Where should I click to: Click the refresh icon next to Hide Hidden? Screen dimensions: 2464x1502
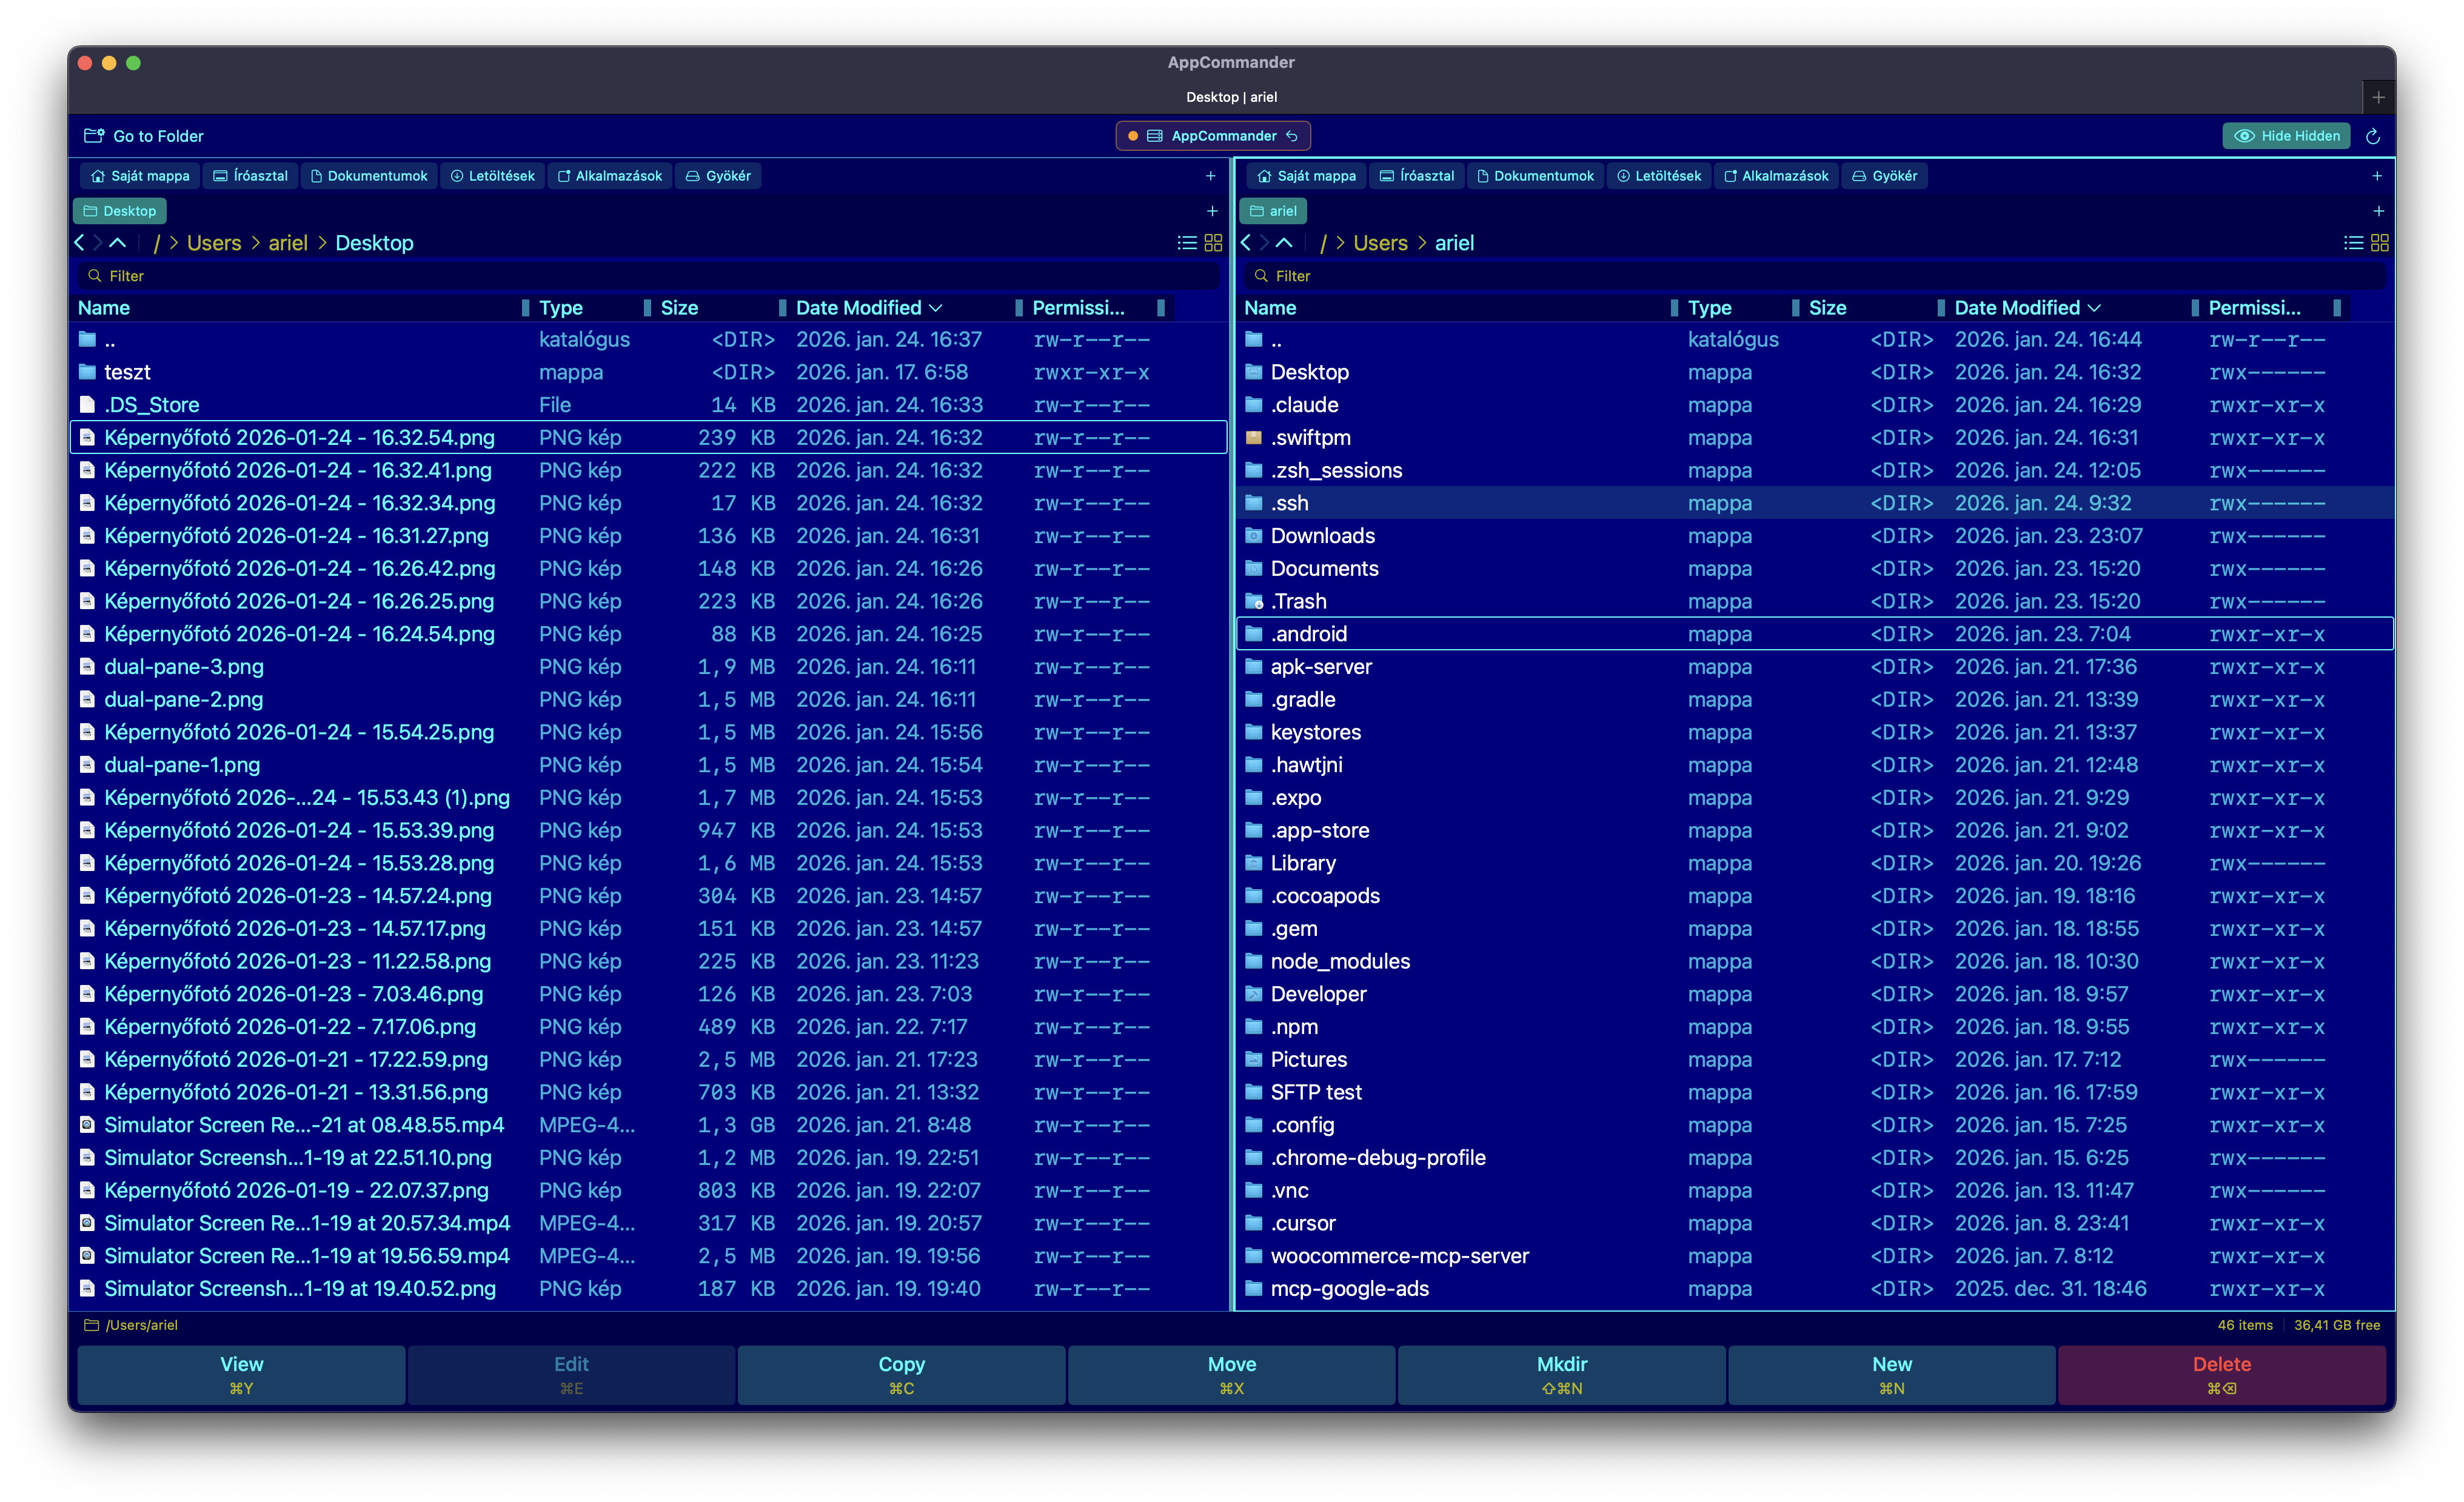(2372, 136)
